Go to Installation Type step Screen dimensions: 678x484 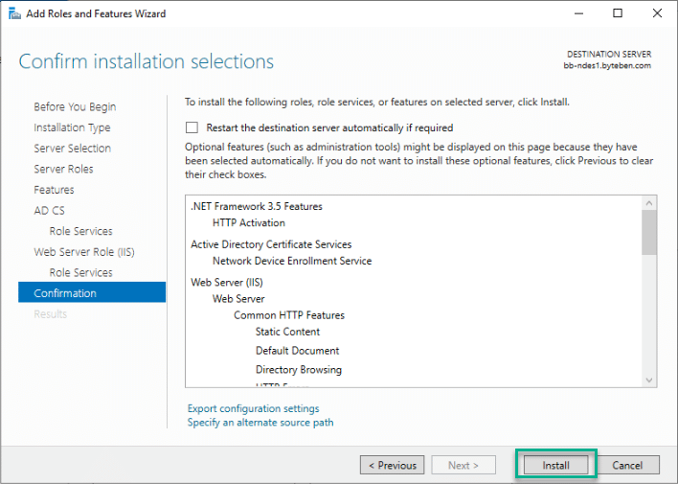72,127
